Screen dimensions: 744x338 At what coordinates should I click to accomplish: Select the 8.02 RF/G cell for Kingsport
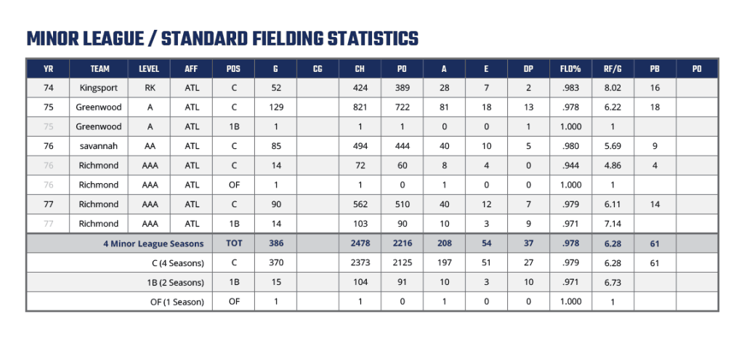click(x=612, y=88)
